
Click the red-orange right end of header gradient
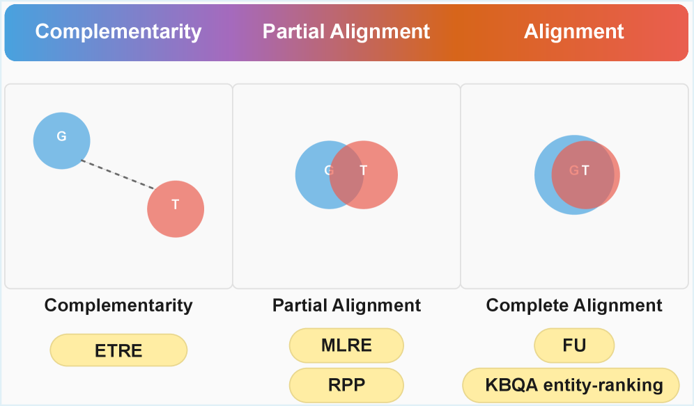click(x=674, y=32)
